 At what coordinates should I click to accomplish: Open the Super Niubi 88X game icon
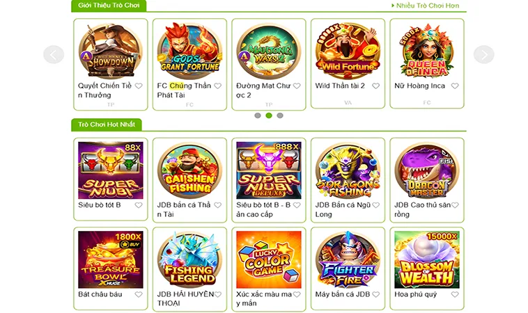[111, 170]
